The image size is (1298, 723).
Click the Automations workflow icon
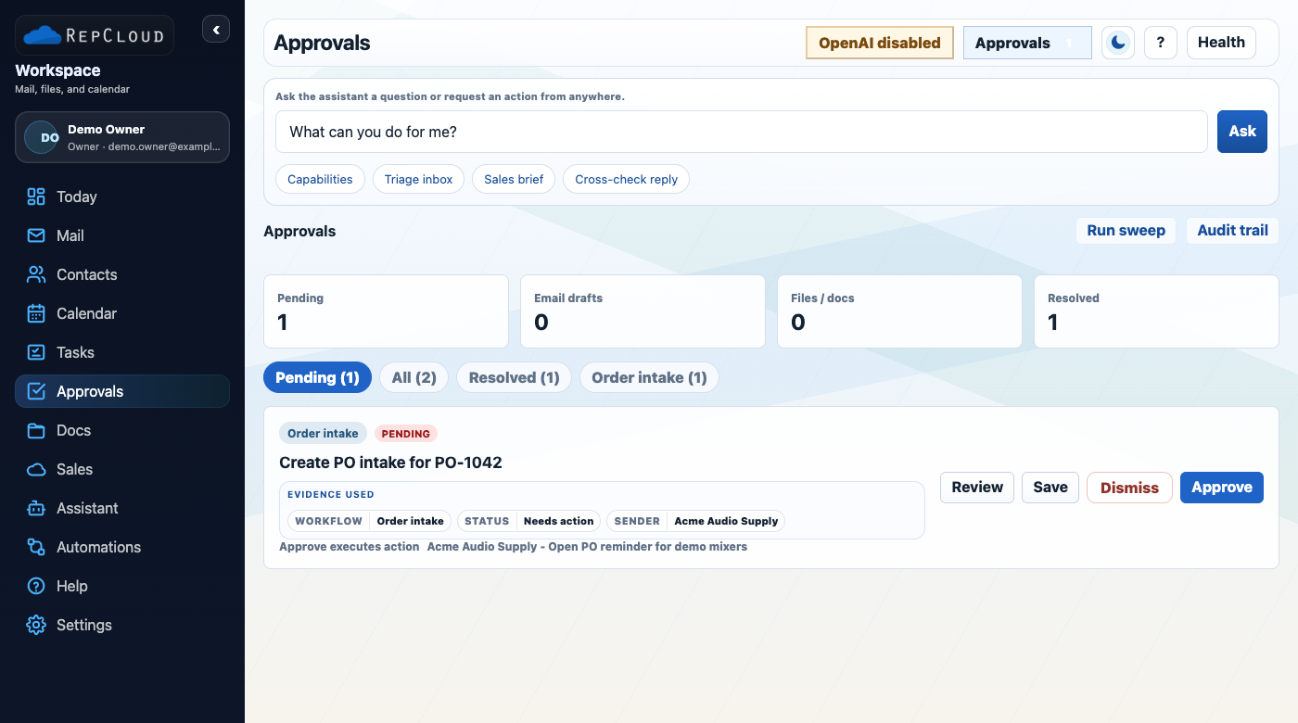coord(36,547)
